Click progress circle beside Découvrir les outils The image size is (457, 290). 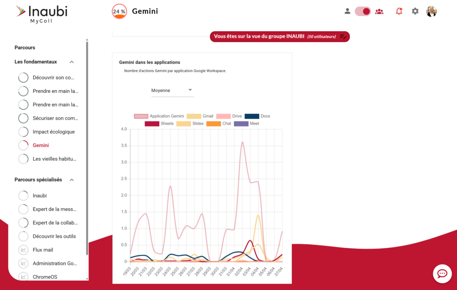click(x=23, y=236)
